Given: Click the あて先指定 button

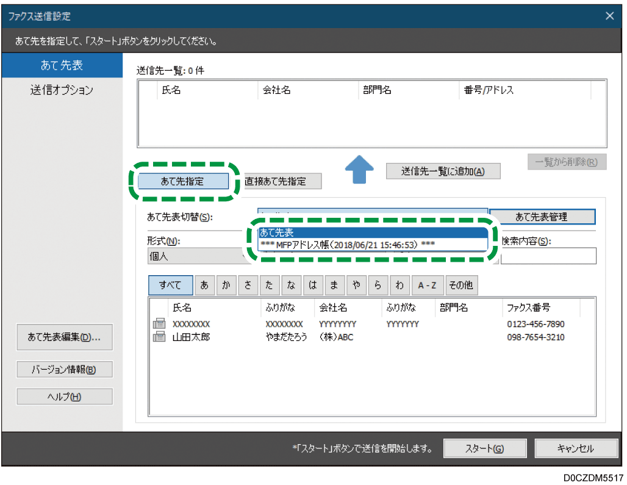Looking at the screenshot, I should click(x=183, y=181).
